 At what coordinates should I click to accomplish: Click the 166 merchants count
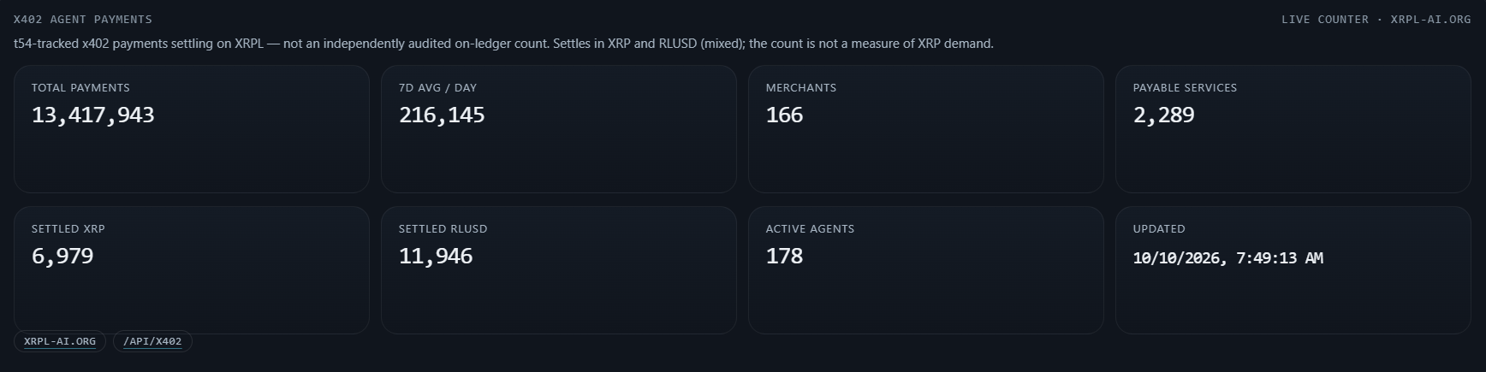784,115
